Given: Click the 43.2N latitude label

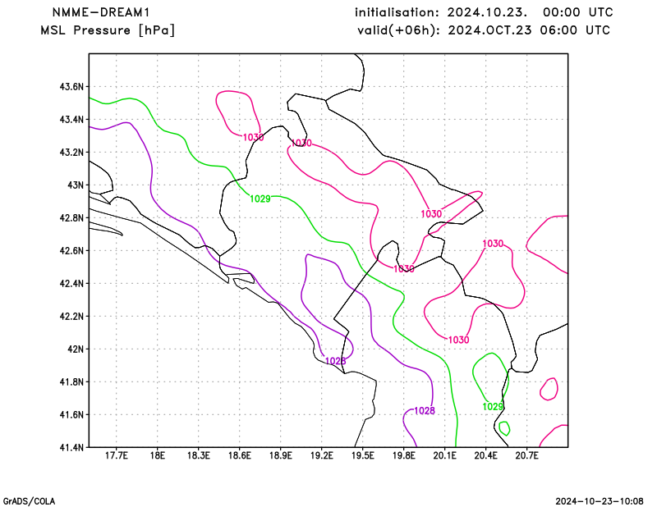Looking at the screenshot, I should [71, 153].
